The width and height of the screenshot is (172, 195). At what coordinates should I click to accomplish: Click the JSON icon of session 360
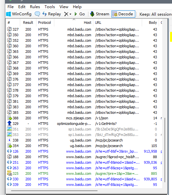(9, 46)
